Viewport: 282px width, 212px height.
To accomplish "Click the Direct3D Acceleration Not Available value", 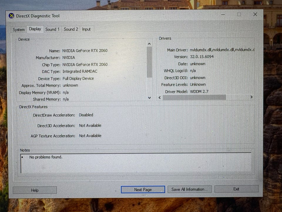I will tap(90, 125).
